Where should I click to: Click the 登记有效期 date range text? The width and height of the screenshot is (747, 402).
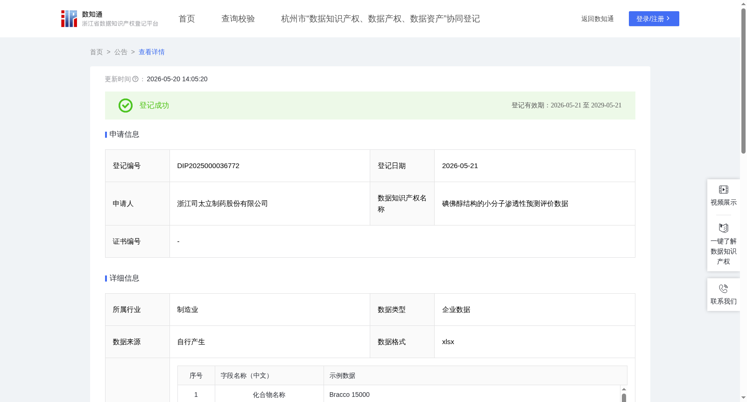click(566, 106)
